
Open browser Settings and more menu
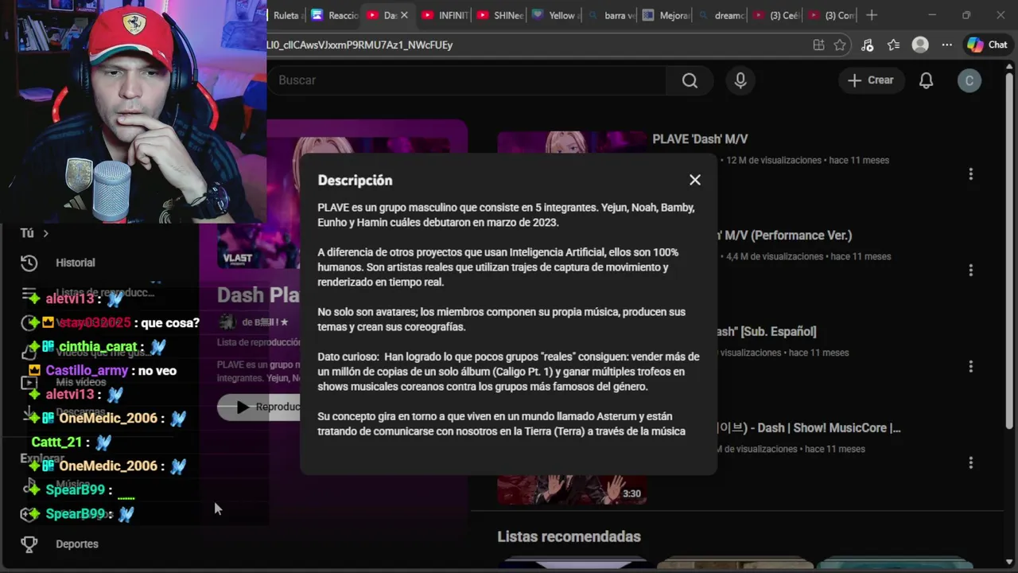tap(946, 45)
